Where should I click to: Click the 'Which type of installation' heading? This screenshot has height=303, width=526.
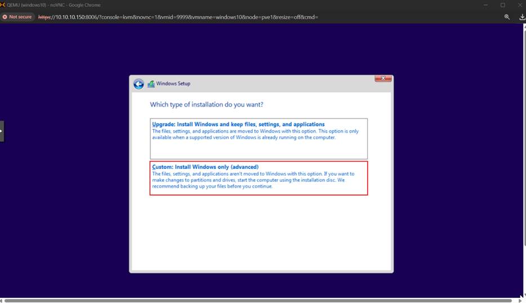pos(207,105)
